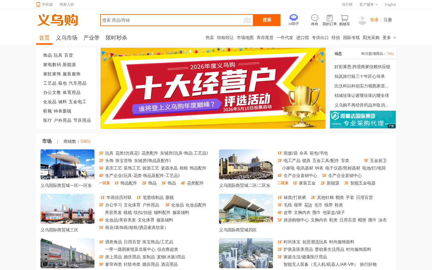
Task: Open 时尚珠宝 on 1F
Action: coord(292,242)
